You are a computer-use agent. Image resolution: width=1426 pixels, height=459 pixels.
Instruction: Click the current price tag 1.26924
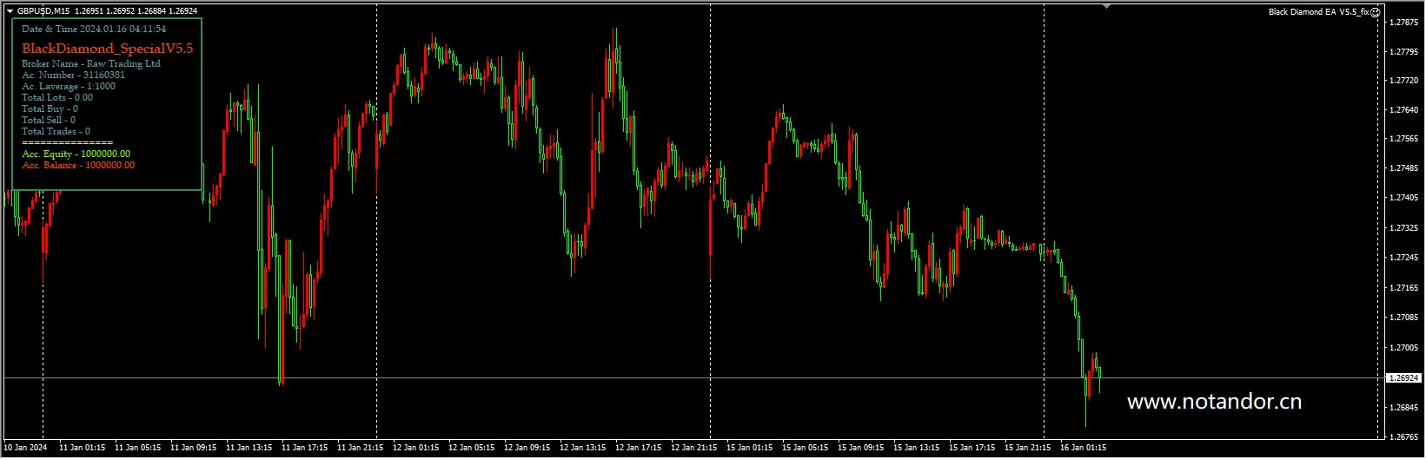pyautogui.click(x=1403, y=378)
